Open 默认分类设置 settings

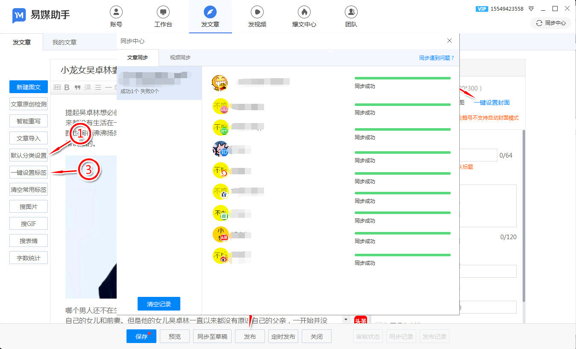click(x=29, y=155)
